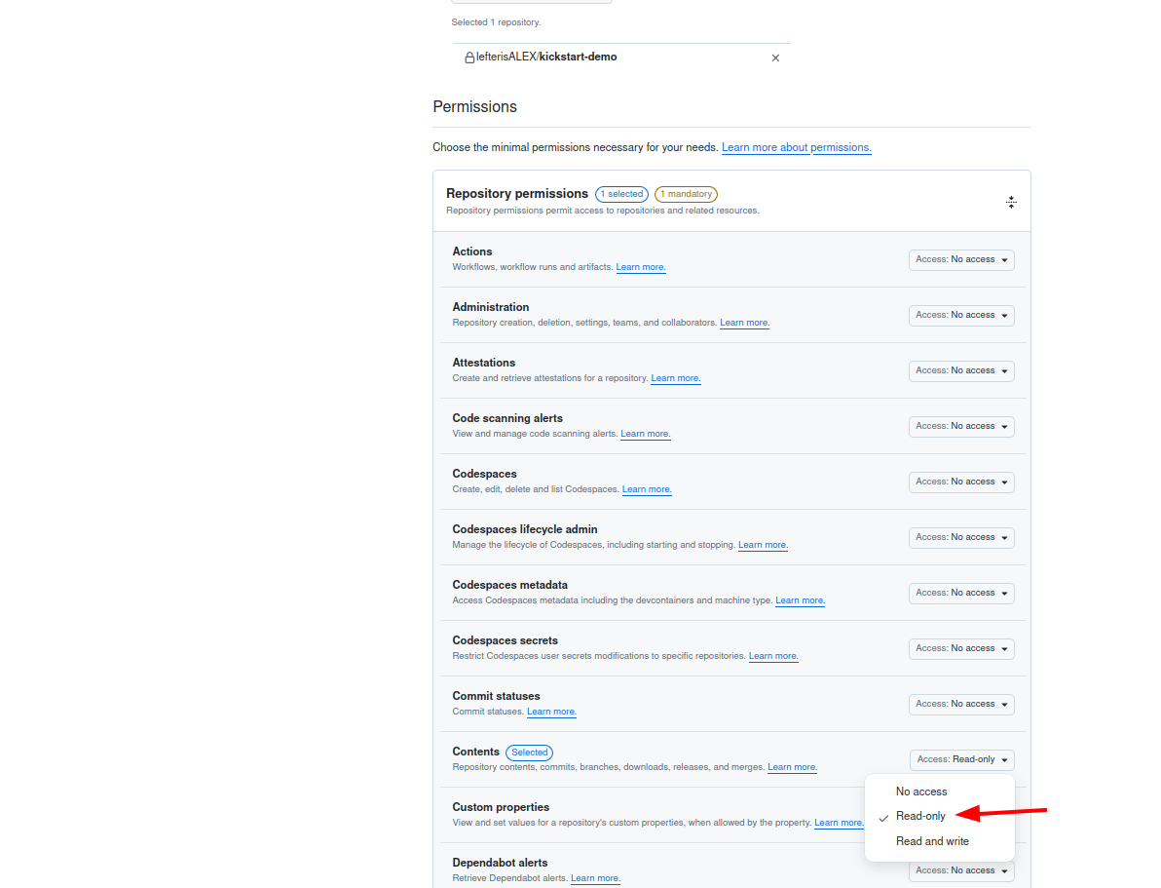This screenshot has height=888, width=1161.
Task: Open Code scanning alerts access dropdown
Action: click(961, 427)
